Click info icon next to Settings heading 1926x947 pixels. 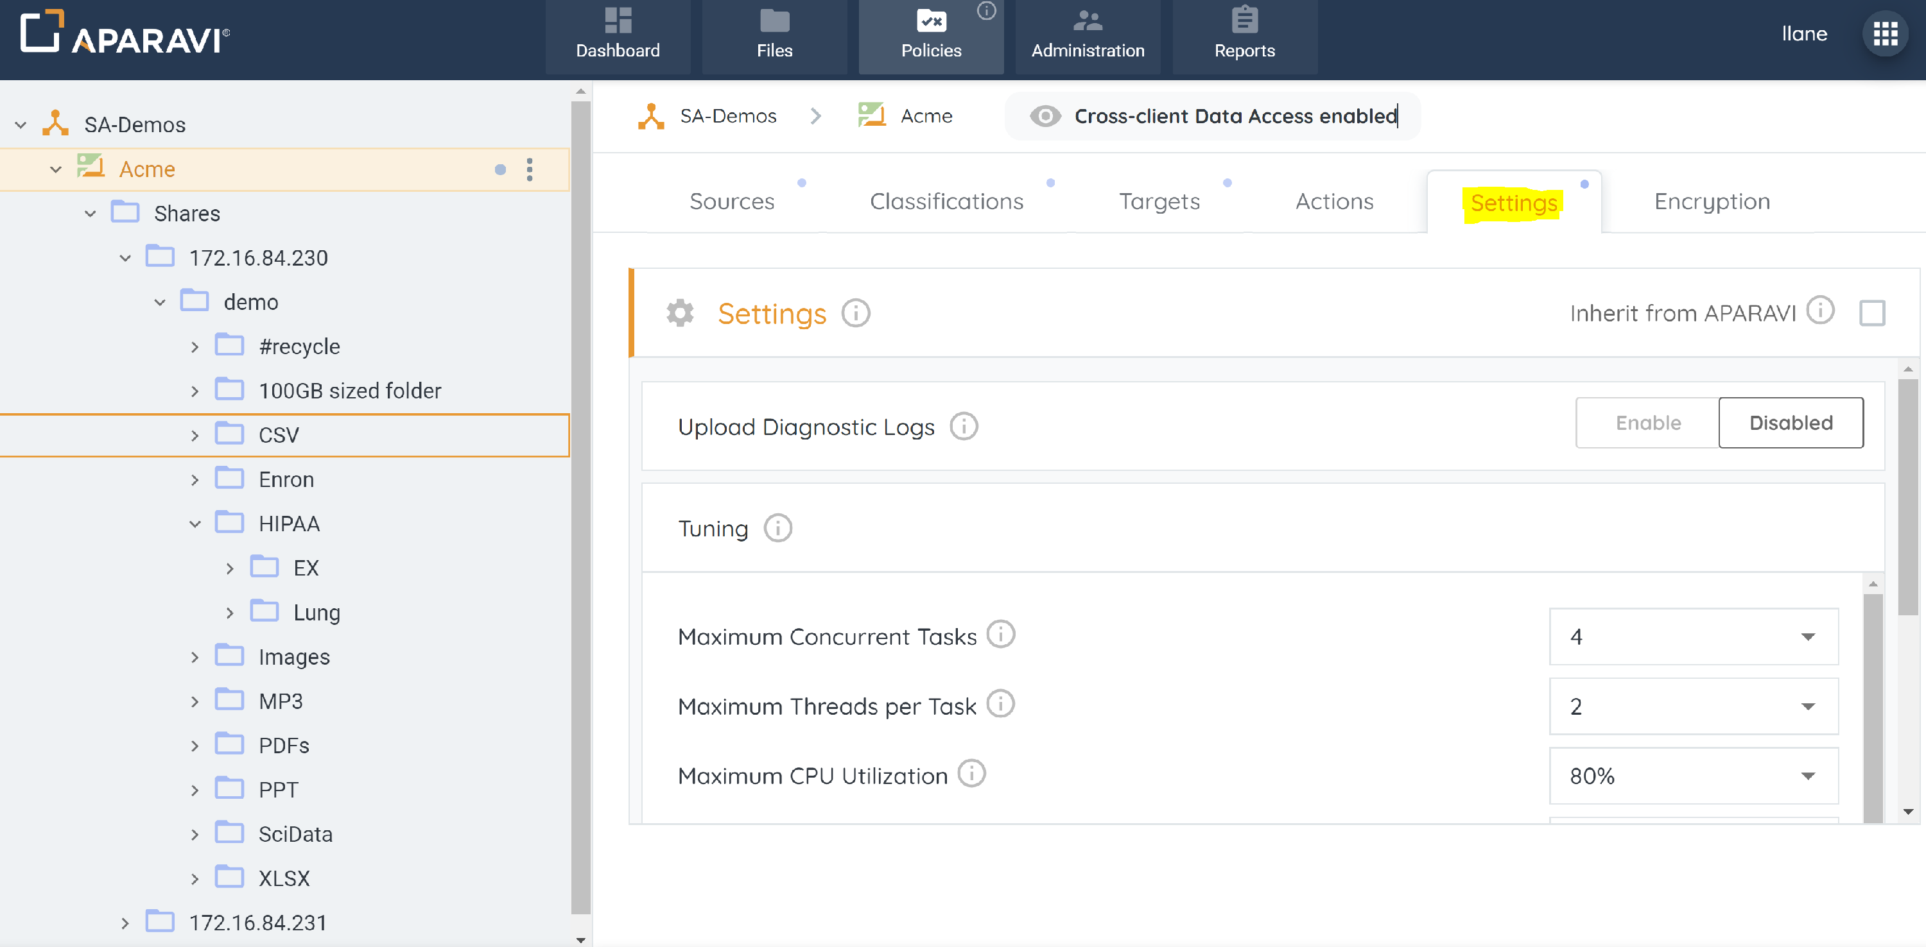pos(855,313)
